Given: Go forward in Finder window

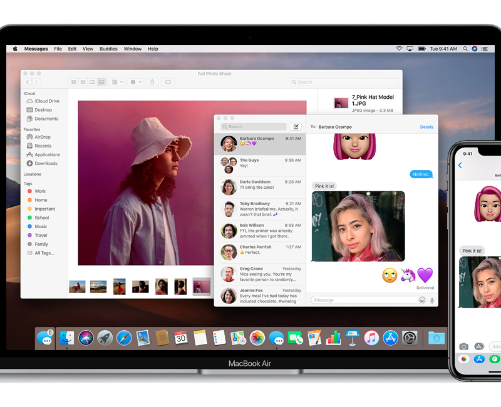Looking at the screenshot, I should [36, 82].
